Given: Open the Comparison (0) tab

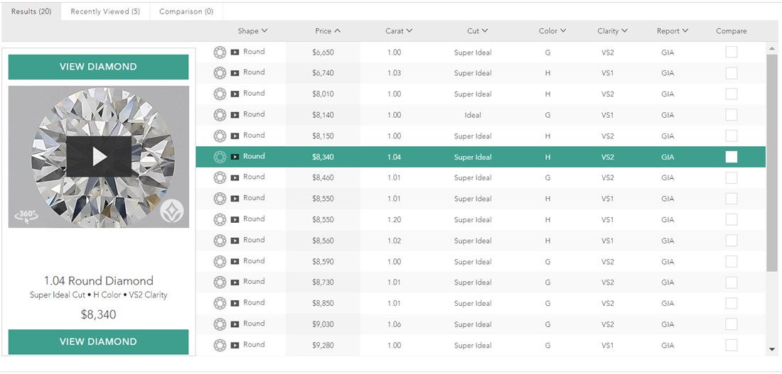Looking at the screenshot, I should (x=186, y=11).
